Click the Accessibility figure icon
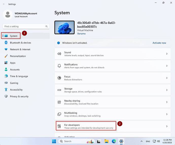This screenshot has width=175, height=145. click(x=6, y=89)
